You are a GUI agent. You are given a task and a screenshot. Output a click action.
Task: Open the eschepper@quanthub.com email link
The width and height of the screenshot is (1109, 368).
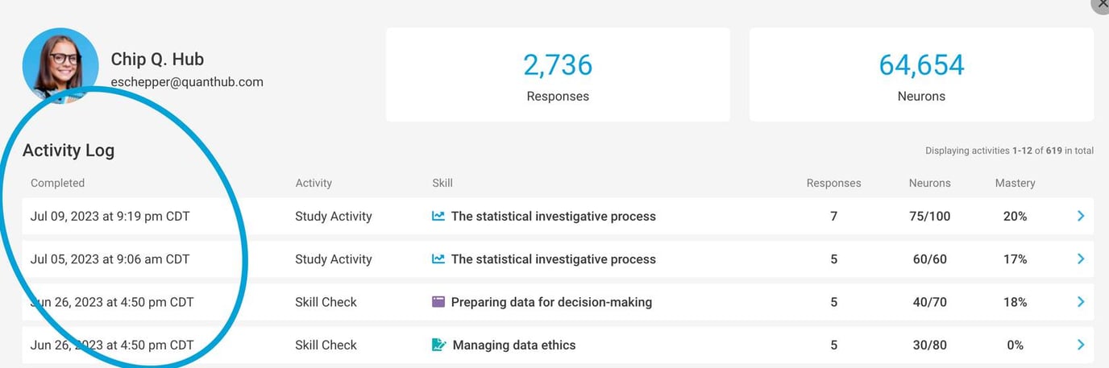(187, 81)
